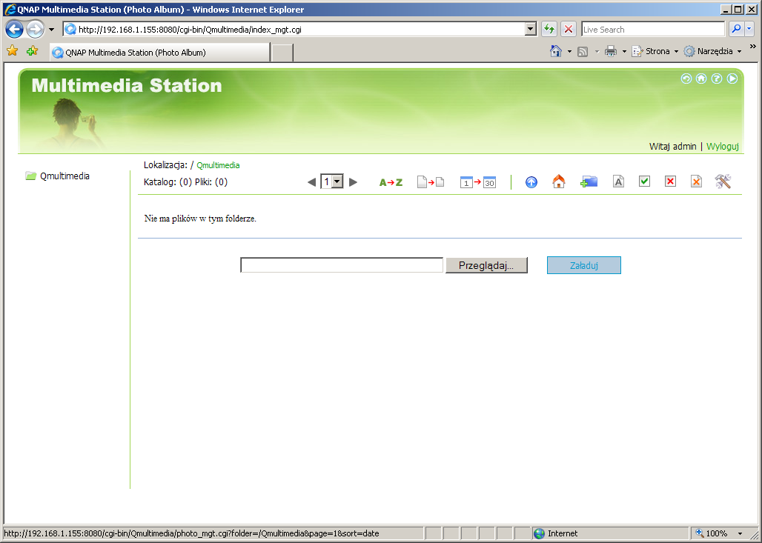Click the address bar URL field
The height and width of the screenshot is (543, 762).
coord(294,29)
